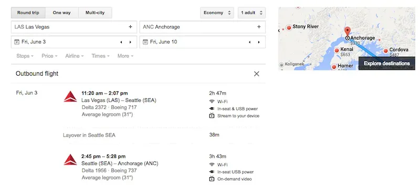Open the Times filter menu
This screenshot has height=195, width=420.
point(100,56)
